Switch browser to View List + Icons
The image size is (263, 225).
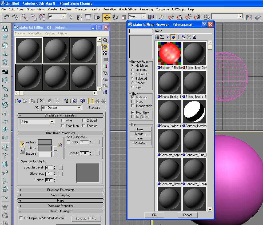point(162,37)
